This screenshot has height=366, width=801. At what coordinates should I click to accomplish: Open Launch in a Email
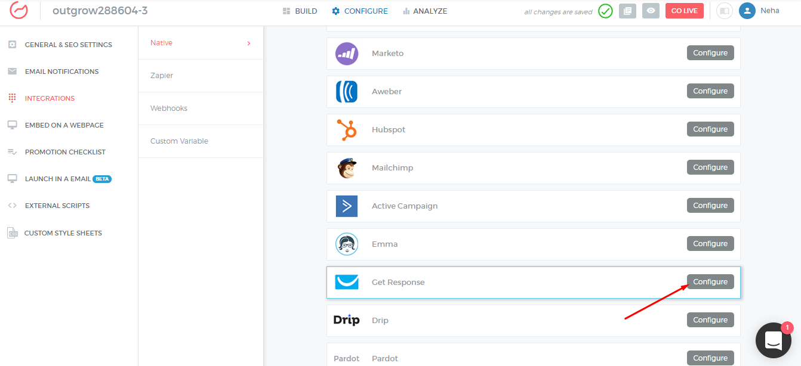58,179
